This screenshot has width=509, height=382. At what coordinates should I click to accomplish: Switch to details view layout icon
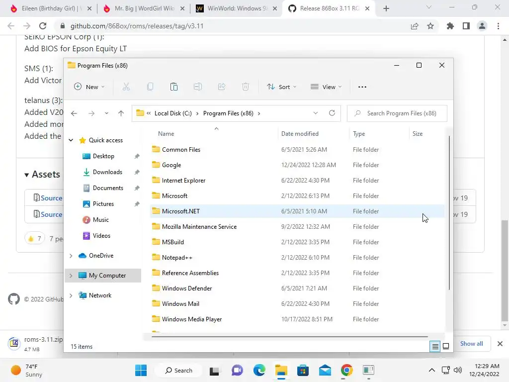coord(435,347)
